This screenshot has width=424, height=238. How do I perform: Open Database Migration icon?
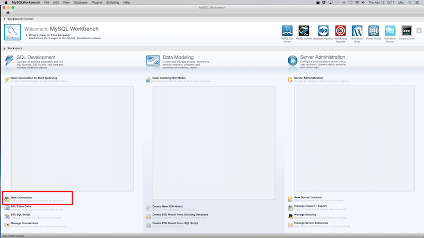[323, 31]
